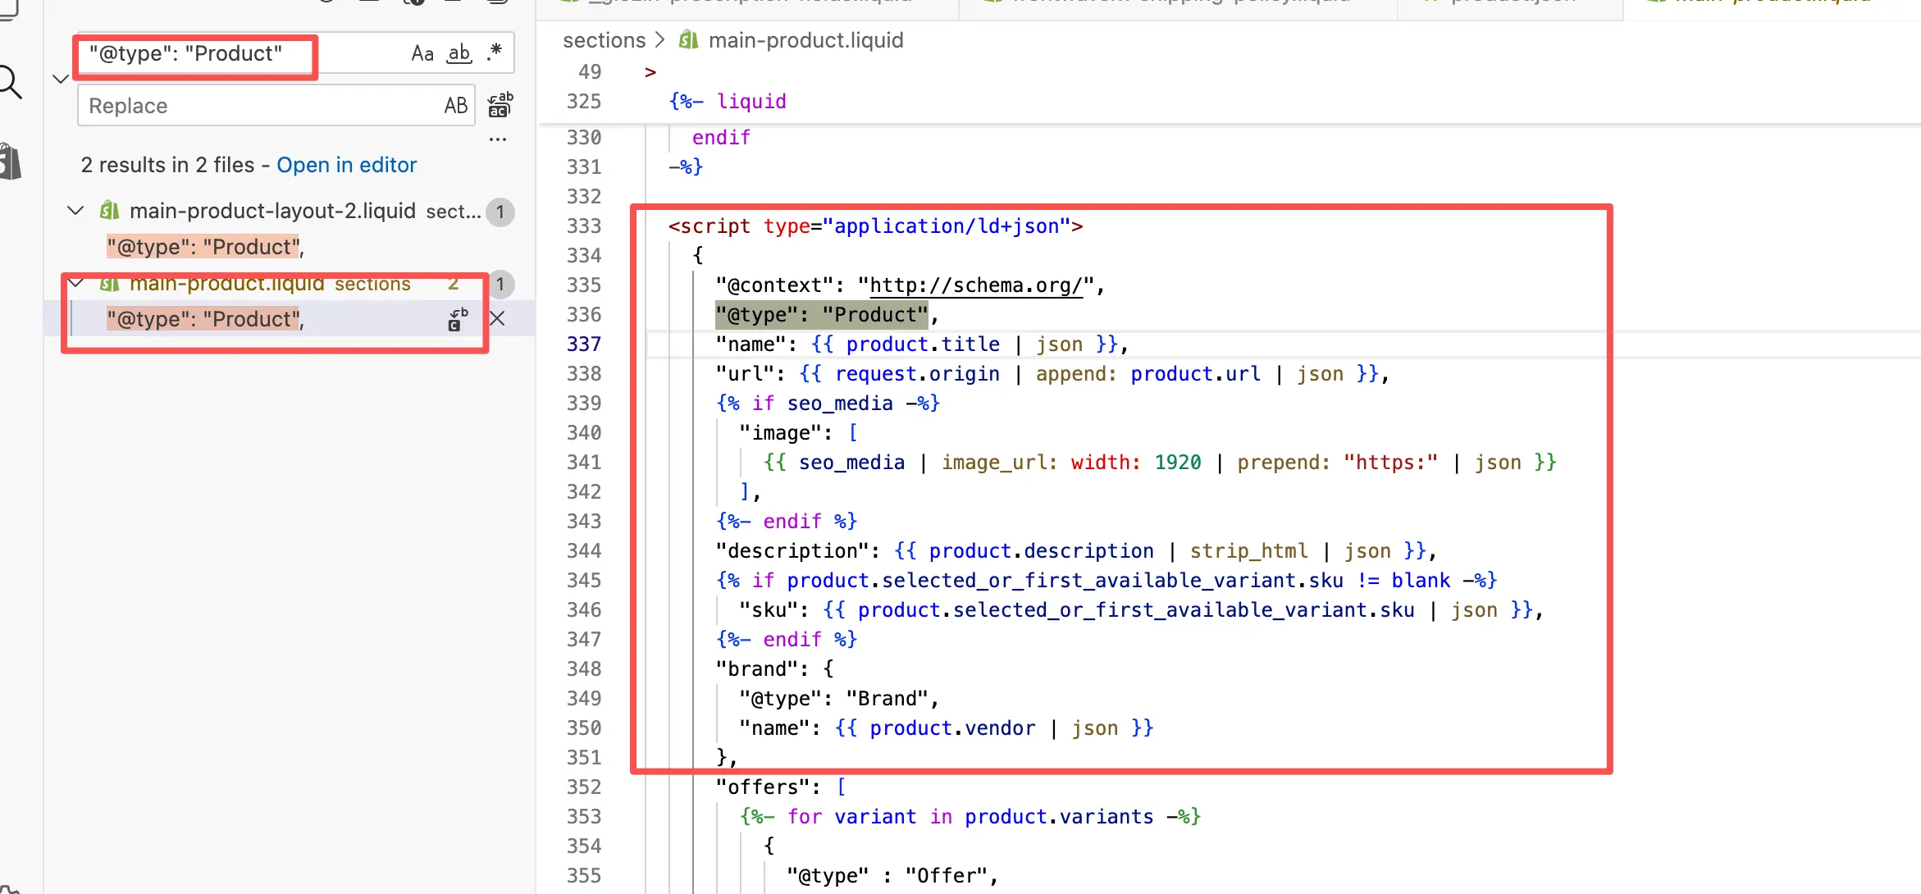Click the Replace All icon next to the Replace field
The image size is (1921, 894).
click(500, 105)
